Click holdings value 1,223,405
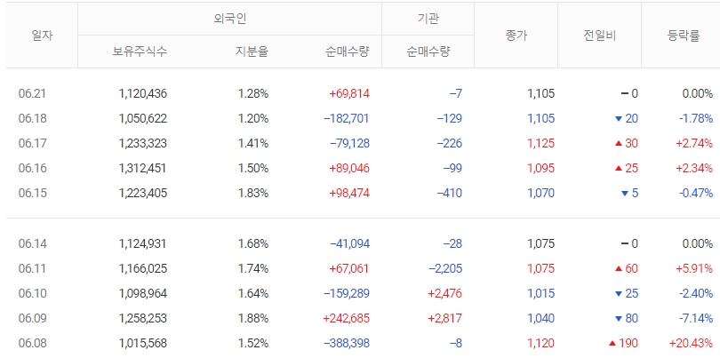The height and width of the screenshot is (358, 720). [143, 194]
